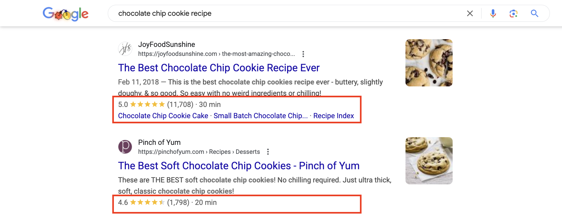The image size is (562, 220).
Task: Open the three-dot menu for Pinch of Yum result
Action: pos(268,151)
